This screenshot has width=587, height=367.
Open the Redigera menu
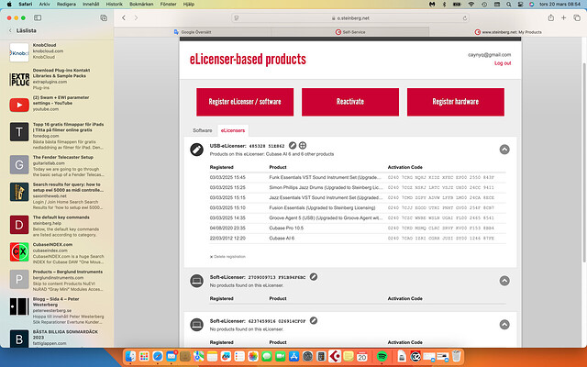(66, 4)
